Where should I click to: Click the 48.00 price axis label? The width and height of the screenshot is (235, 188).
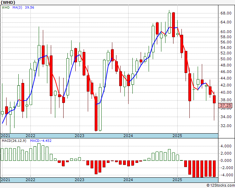pos(226,65)
